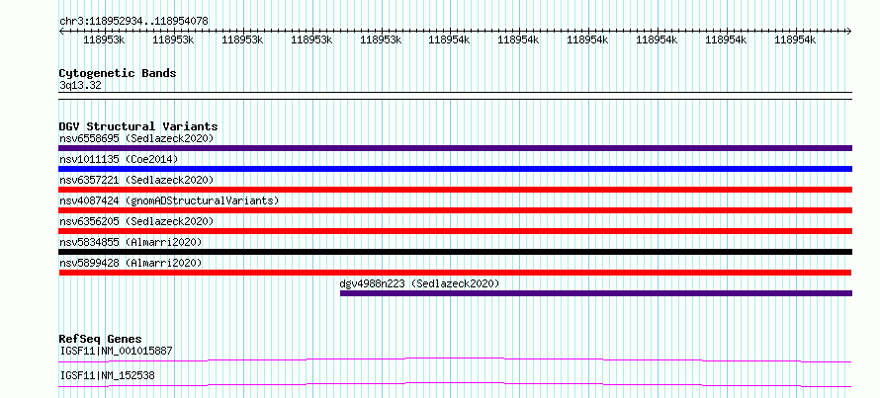The image size is (880, 398).
Task: Click the red bar under nsv6356205
Action: pyautogui.click(x=456, y=231)
